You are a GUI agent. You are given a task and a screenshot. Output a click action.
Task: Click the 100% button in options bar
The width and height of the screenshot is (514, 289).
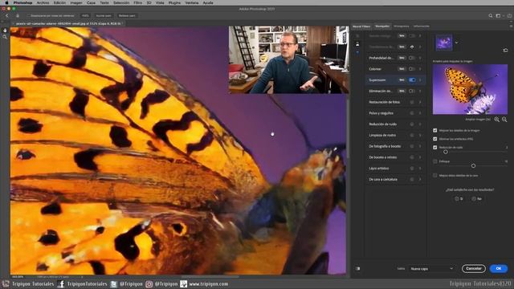[85, 15]
